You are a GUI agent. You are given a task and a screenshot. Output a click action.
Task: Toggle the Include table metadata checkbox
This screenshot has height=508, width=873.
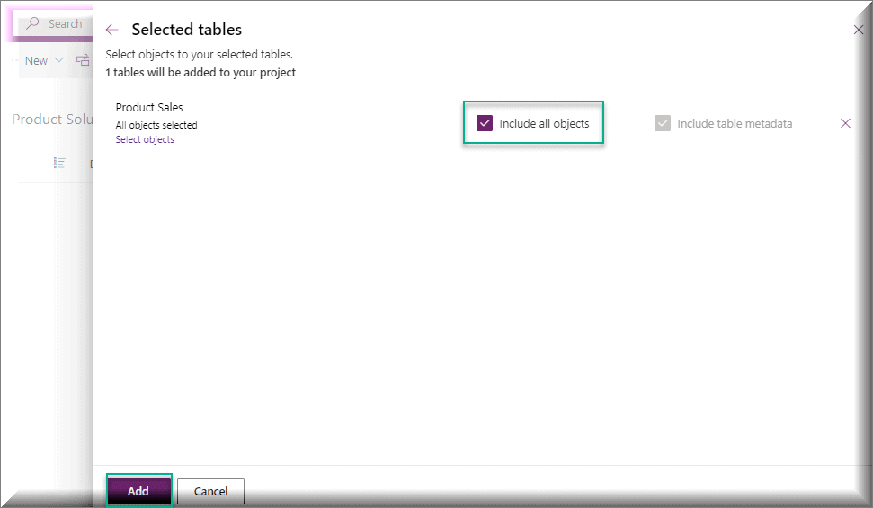coord(662,123)
